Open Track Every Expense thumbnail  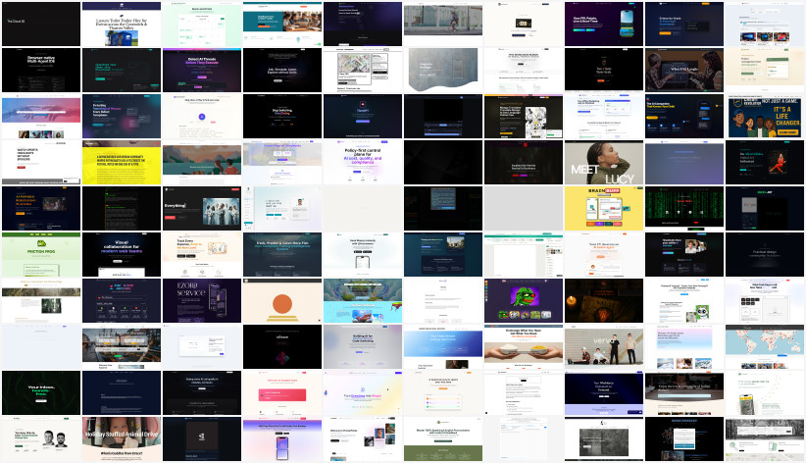pos(202,255)
